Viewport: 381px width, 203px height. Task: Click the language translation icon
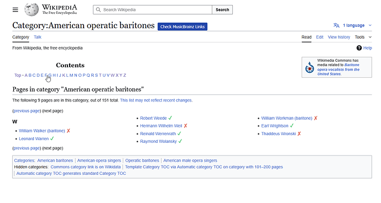coord(336,25)
